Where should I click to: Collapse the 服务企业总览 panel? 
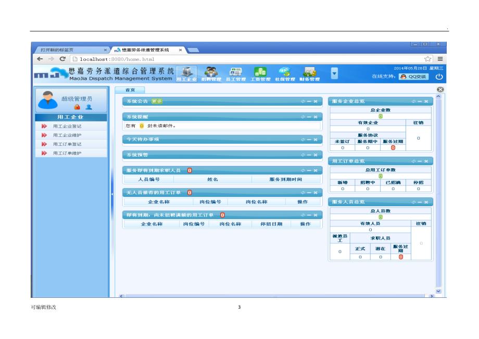(420, 102)
